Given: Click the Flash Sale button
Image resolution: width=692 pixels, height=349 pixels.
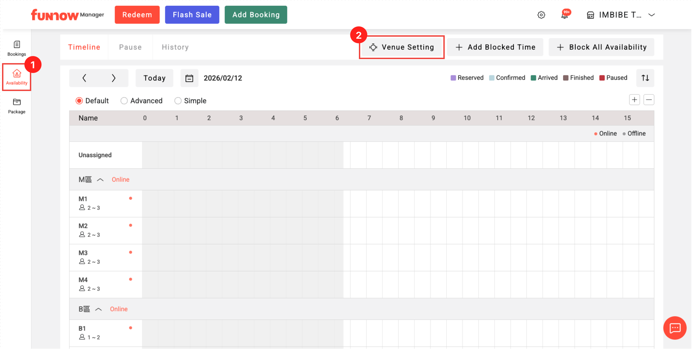Looking at the screenshot, I should click(x=192, y=15).
